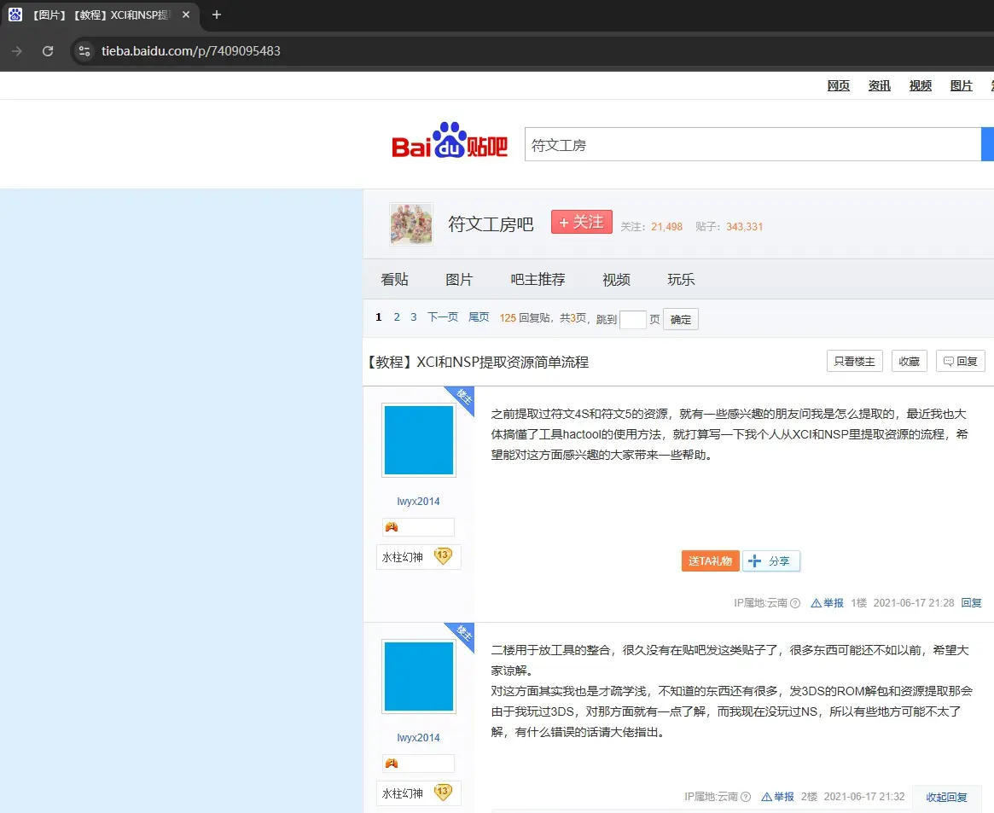
Task: Click the search box containing 符文工房
Action: (753, 144)
